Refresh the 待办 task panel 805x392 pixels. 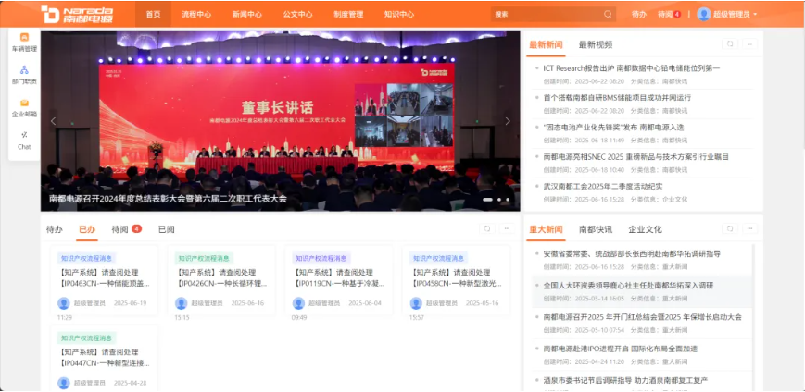[x=487, y=228]
